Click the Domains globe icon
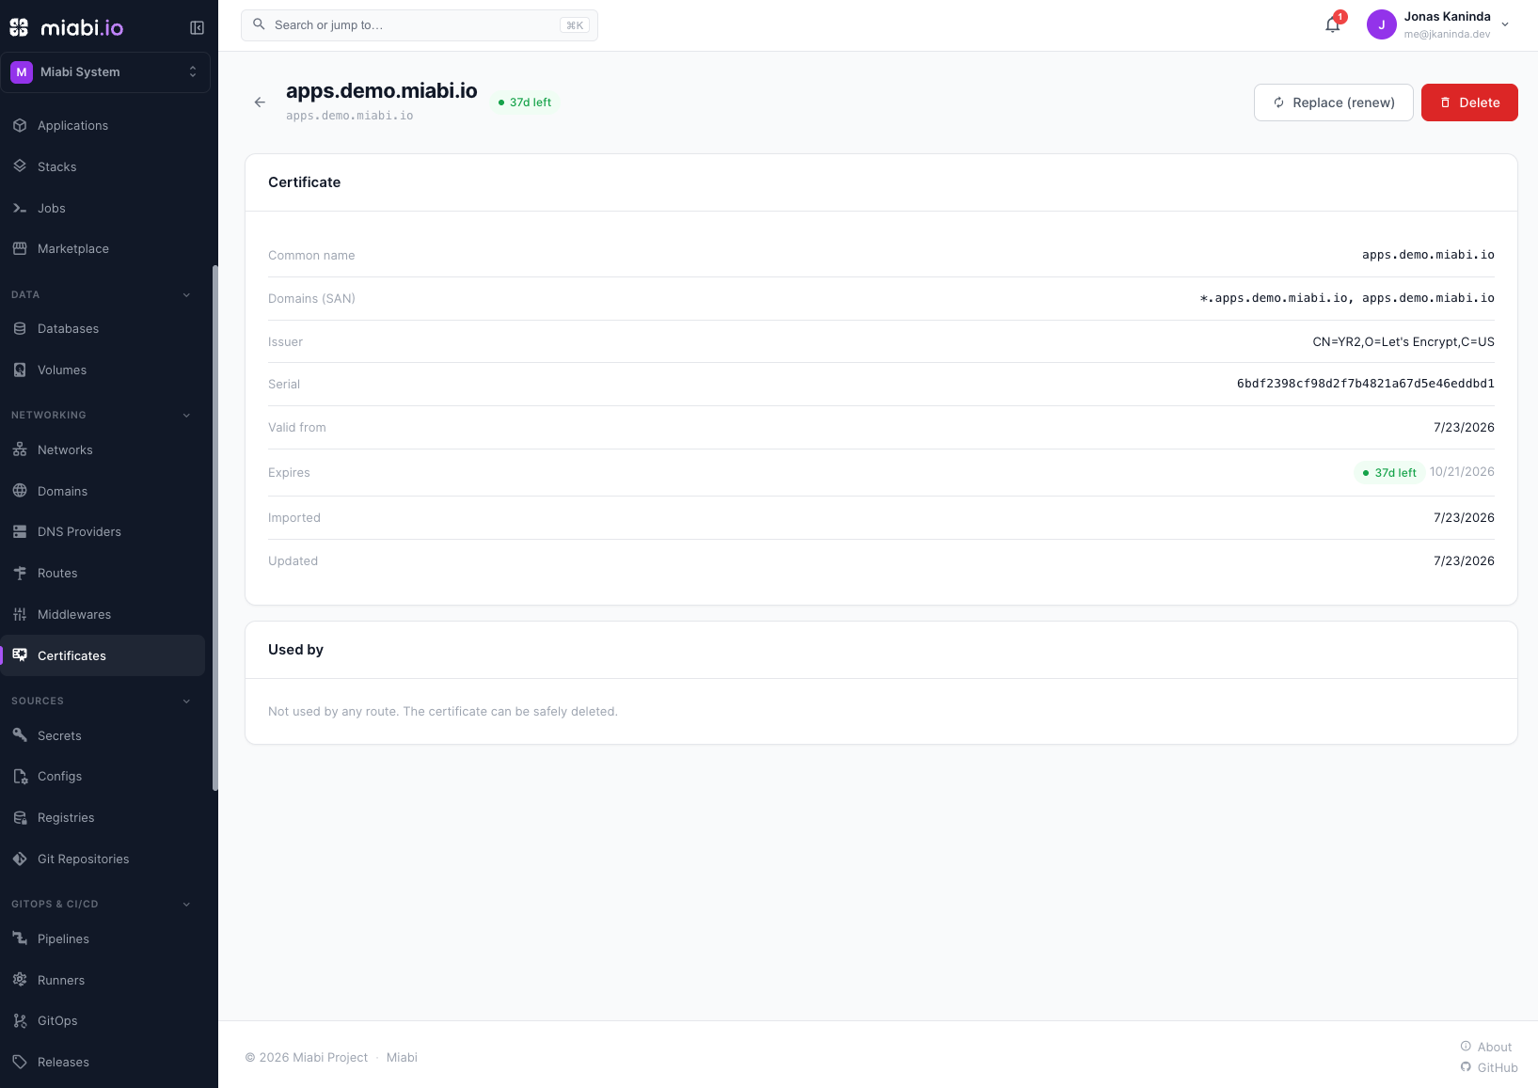The width and height of the screenshot is (1538, 1088). click(x=20, y=491)
